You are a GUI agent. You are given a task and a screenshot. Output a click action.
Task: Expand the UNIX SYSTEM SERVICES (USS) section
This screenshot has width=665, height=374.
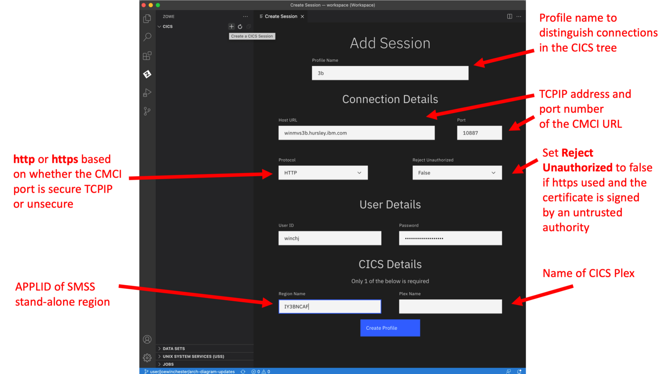[x=205, y=356]
